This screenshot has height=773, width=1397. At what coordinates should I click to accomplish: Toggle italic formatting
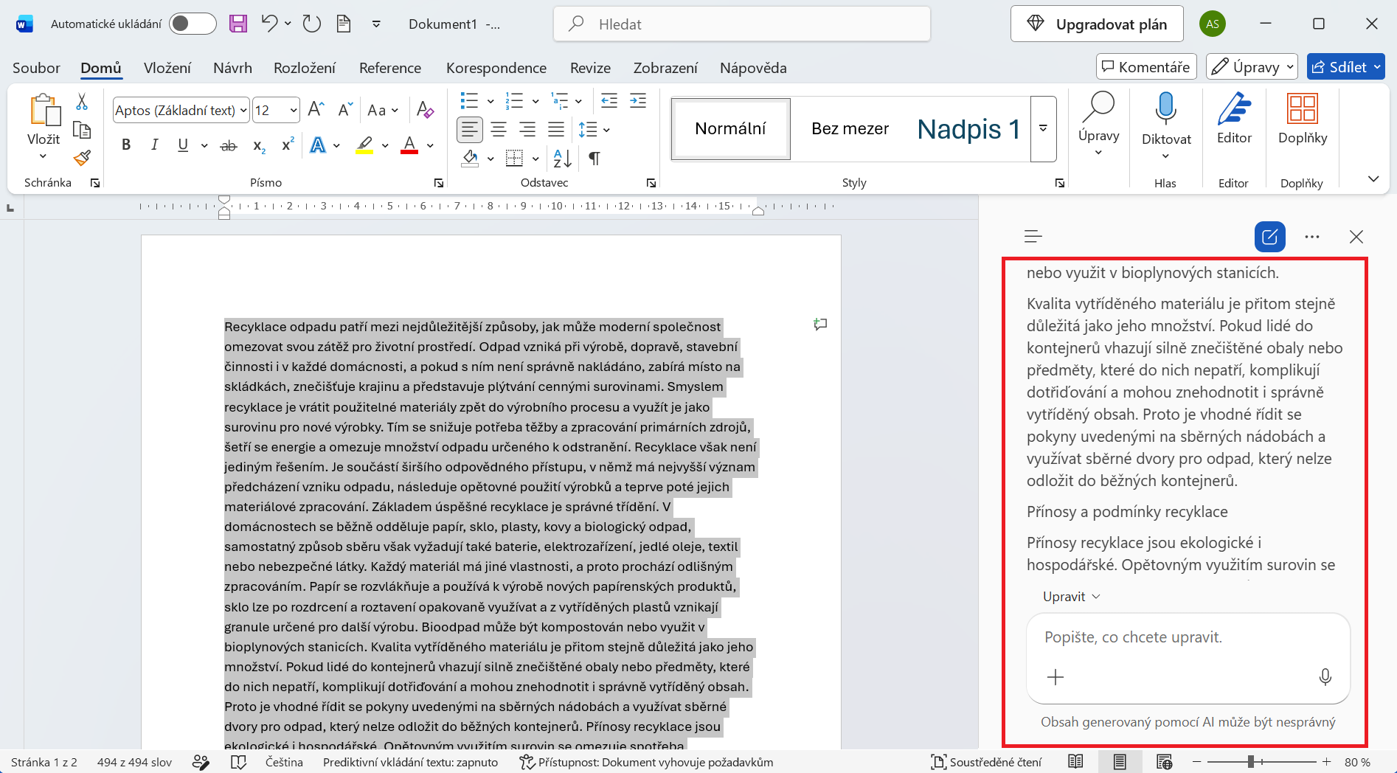(x=155, y=145)
